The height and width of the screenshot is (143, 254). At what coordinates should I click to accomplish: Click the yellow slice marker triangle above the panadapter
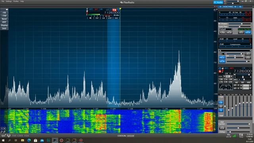coord(120,9)
